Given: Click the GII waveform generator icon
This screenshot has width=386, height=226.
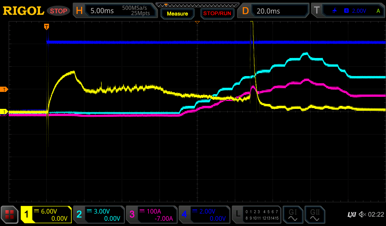Looking at the screenshot, I should 315,215.
